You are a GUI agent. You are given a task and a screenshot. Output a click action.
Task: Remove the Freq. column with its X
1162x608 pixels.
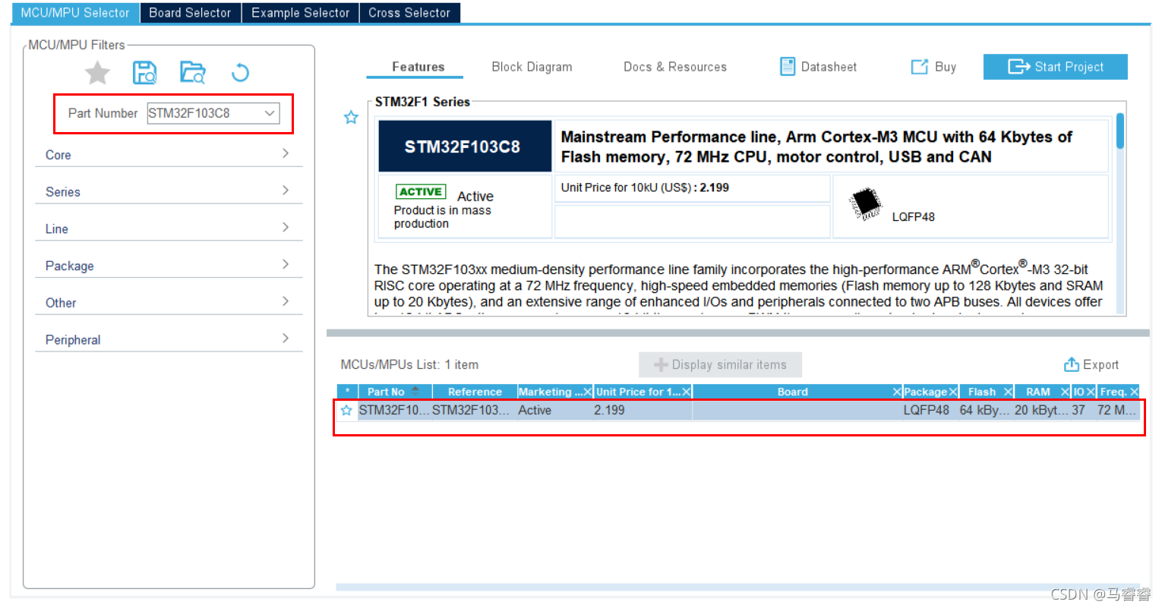coord(1134,392)
